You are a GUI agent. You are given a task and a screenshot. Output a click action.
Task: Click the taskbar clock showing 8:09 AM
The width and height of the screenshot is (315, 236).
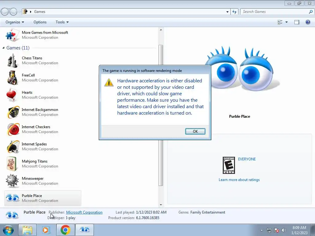(299, 230)
